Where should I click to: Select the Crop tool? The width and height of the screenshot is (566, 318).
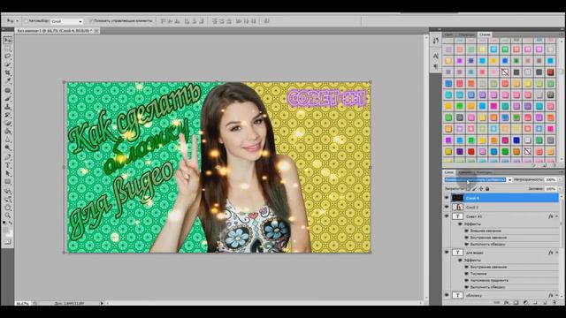coord(8,72)
